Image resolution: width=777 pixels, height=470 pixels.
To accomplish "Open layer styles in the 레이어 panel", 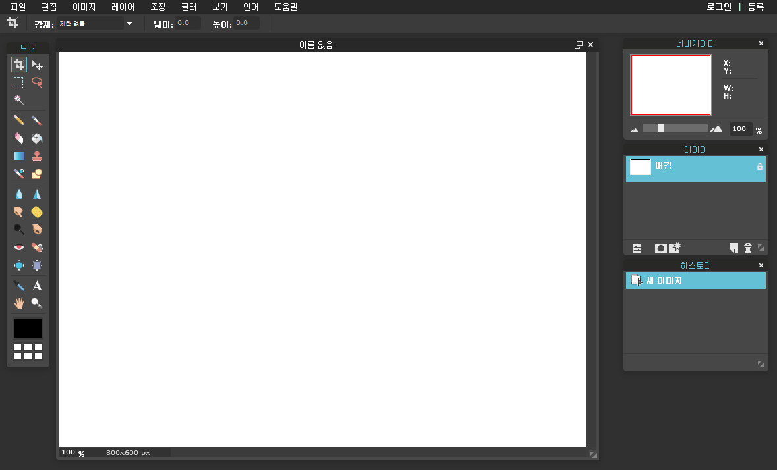I will coord(675,248).
